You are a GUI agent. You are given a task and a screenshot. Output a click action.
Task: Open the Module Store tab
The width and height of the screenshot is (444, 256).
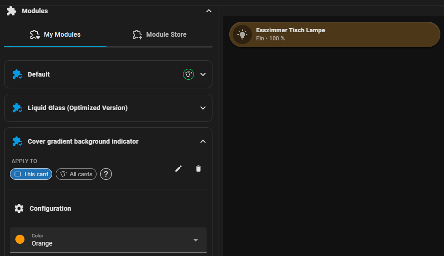pyautogui.click(x=159, y=34)
